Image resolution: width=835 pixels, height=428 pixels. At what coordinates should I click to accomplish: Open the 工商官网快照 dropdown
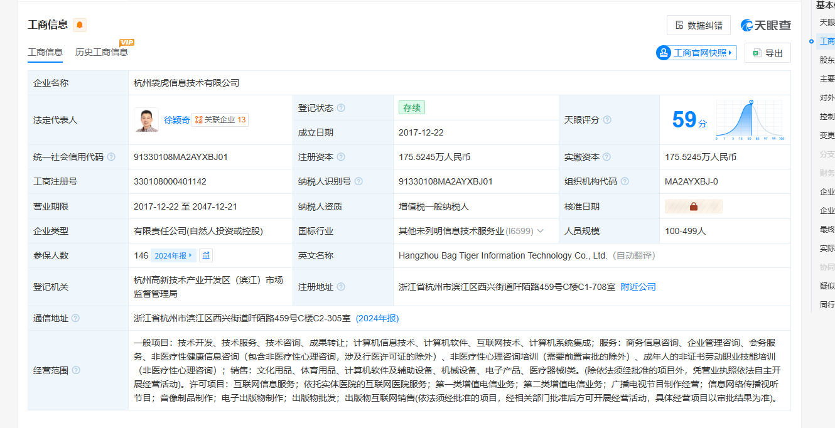pos(696,53)
